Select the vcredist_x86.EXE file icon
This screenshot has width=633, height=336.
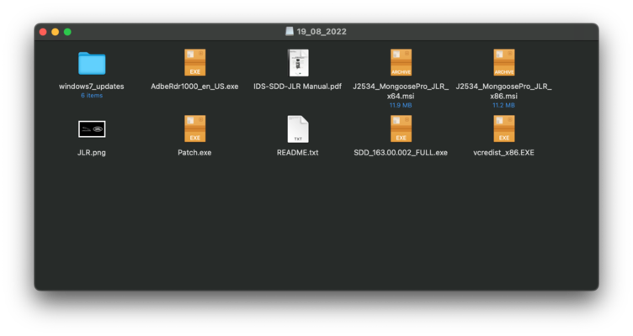[x=504, y=129]
